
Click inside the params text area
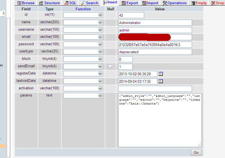coord(160,120)
